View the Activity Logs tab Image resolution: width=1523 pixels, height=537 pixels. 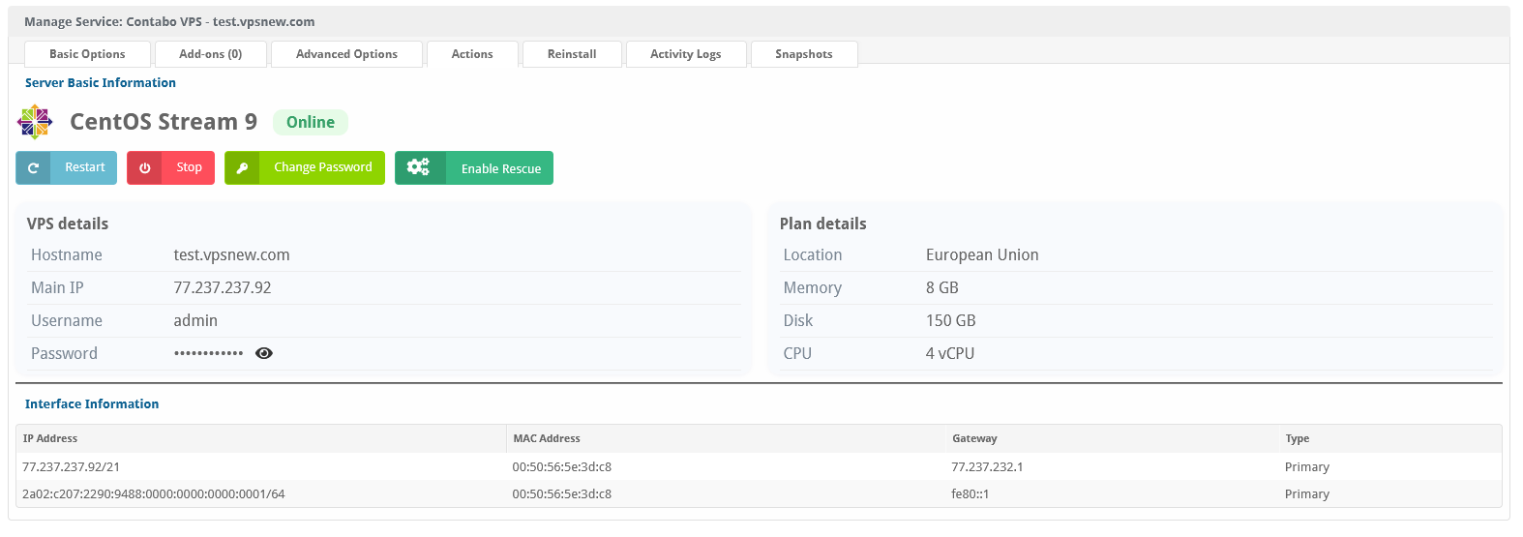click(686, 54)
